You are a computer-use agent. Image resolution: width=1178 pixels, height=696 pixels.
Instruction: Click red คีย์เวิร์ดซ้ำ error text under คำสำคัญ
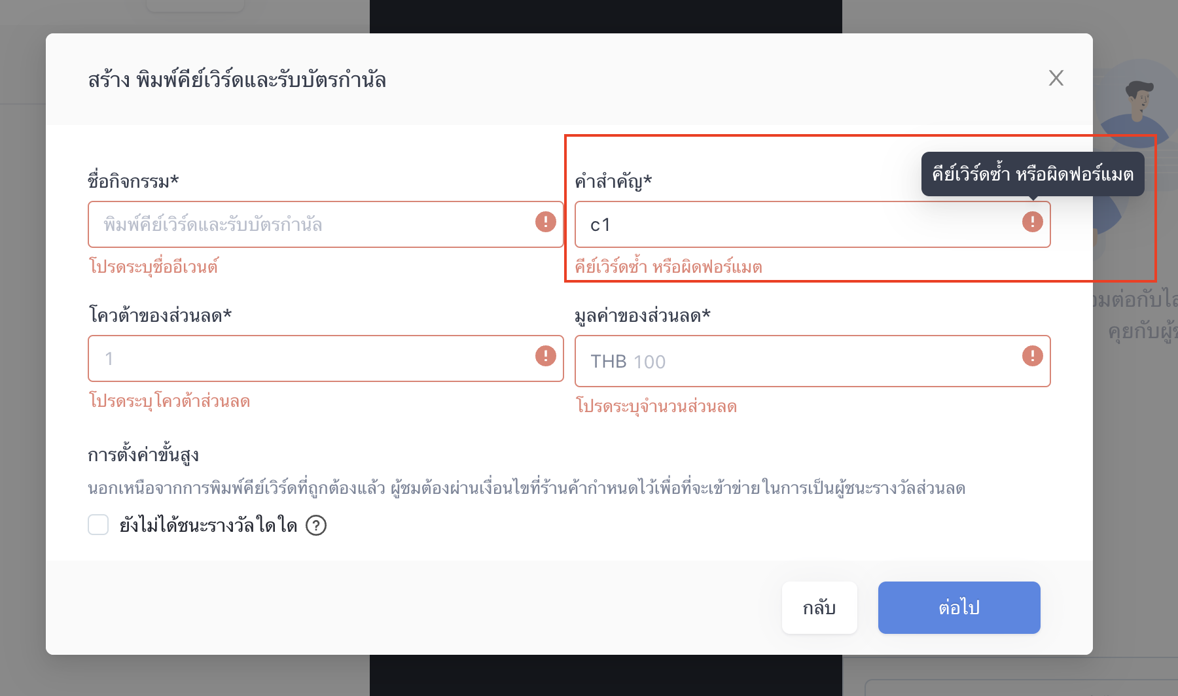(668, 267)
